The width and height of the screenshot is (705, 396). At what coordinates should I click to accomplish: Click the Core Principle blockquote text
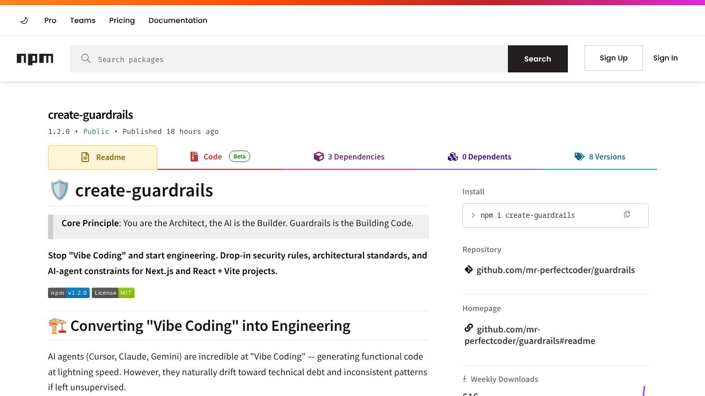238,223
